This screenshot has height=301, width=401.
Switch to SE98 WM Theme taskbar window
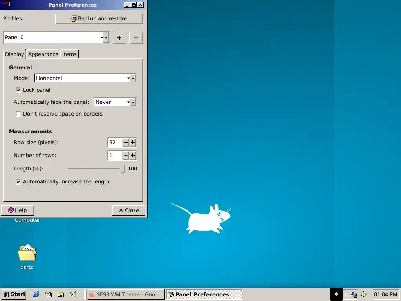125,294
